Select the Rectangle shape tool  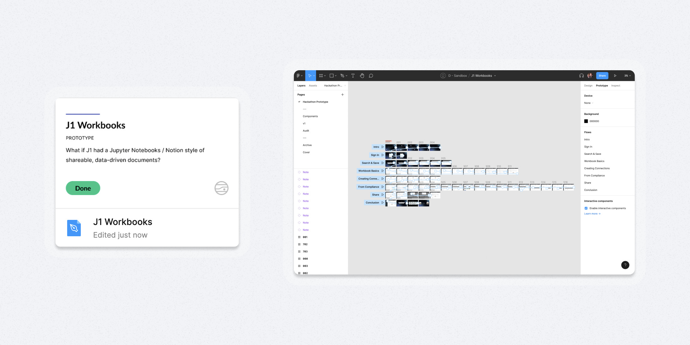(331, 76)
